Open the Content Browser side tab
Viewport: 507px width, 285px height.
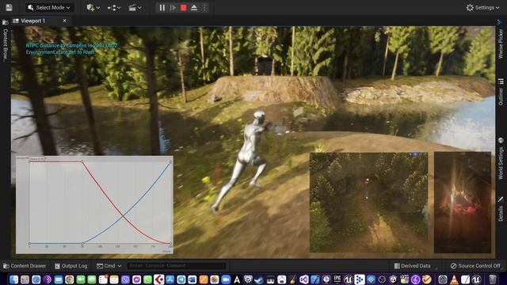pyautogui.click(x=5, y=44)
